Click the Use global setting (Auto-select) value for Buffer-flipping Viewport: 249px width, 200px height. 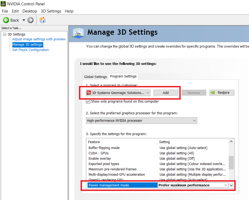click(x=183, y=148)
